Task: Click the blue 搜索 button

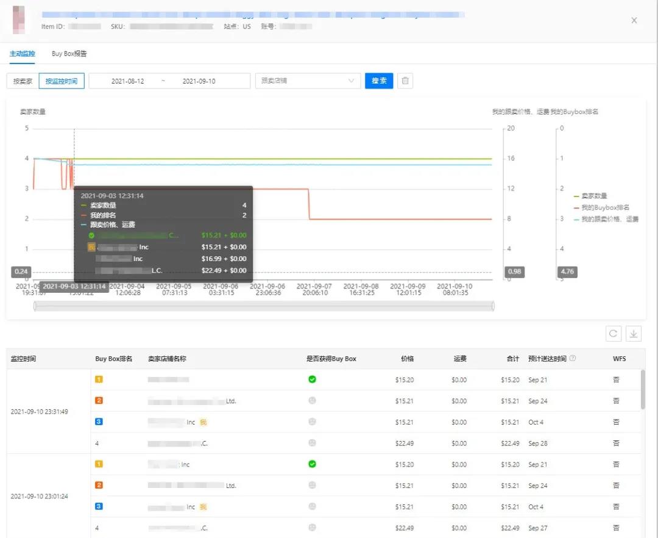Action: (379, 81)
